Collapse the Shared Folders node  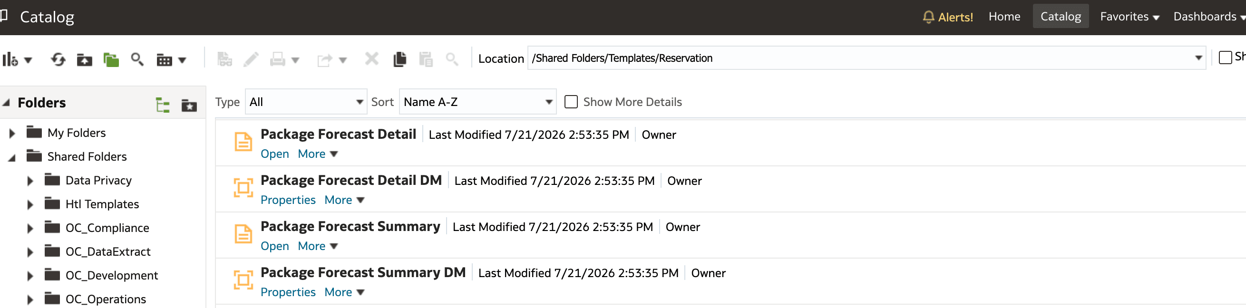pos(12,157)
